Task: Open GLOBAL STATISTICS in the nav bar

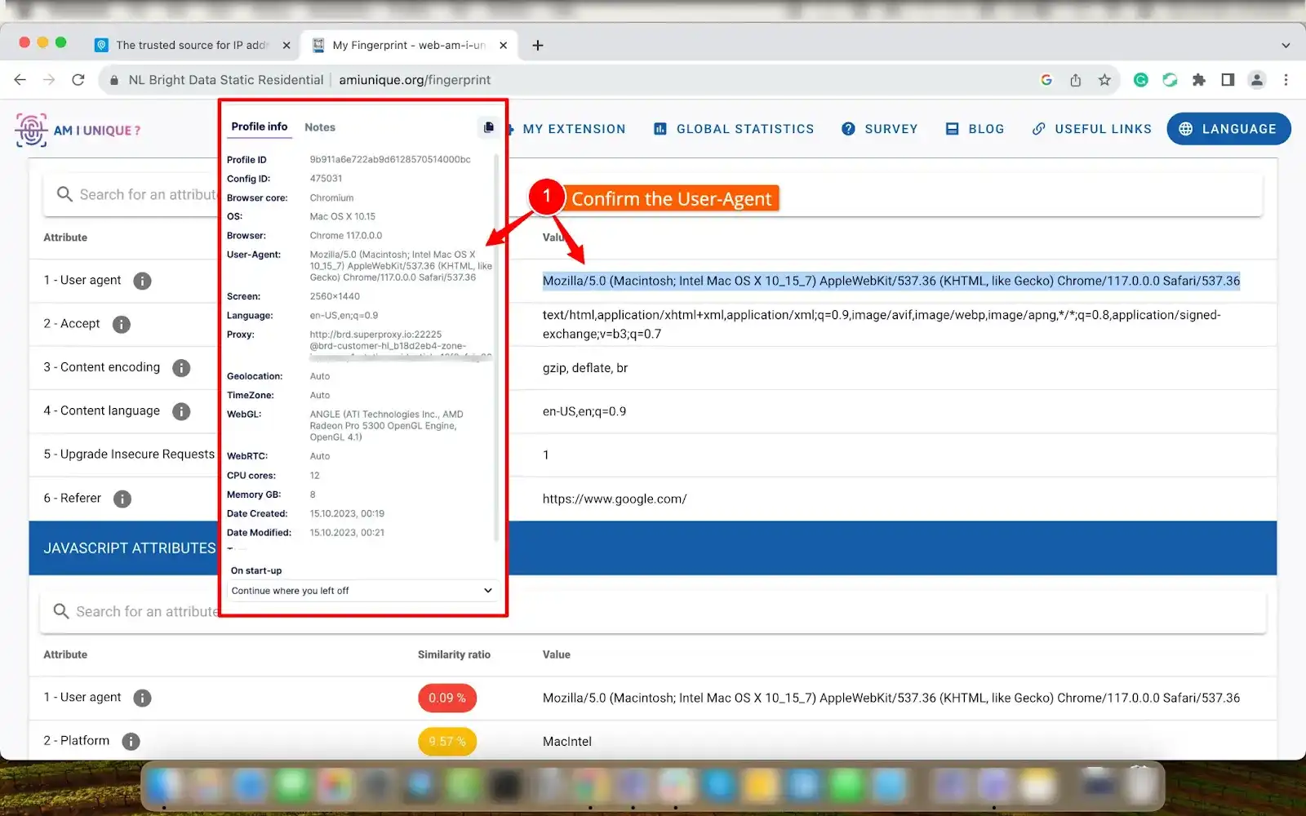Action: click(734, 129)
